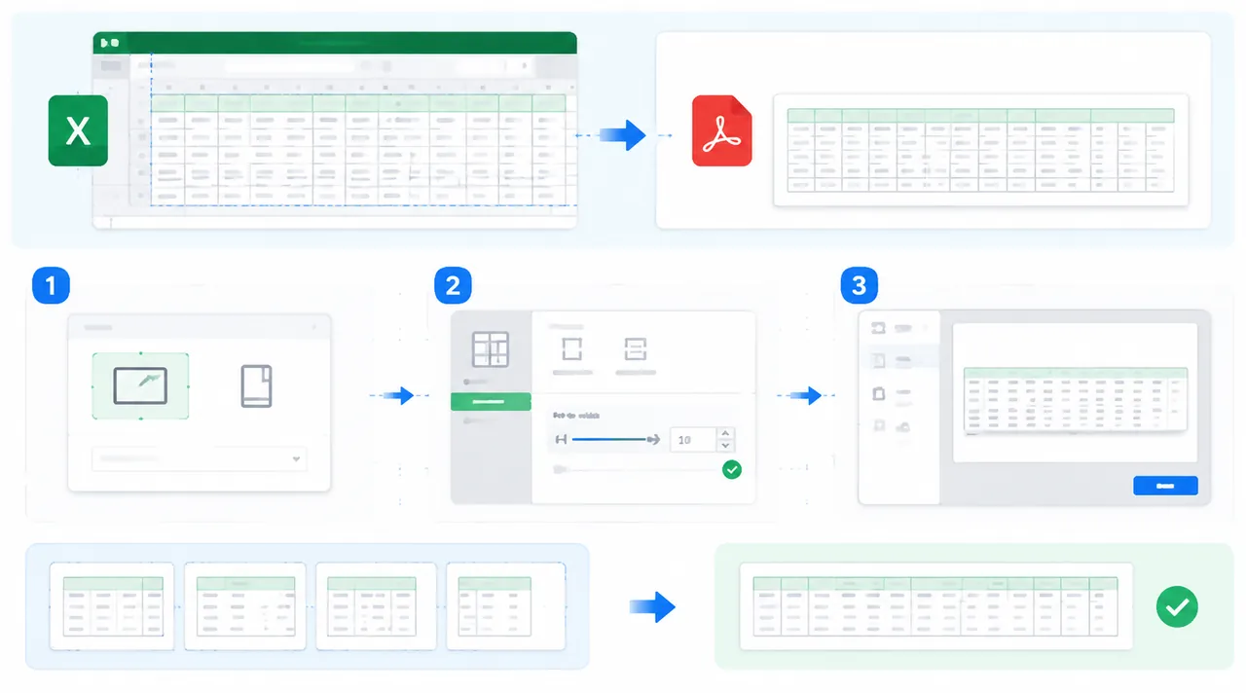Click the second split page thumbnail at bottom
Screen dimensions: 1246x693
tap(245, 605)
